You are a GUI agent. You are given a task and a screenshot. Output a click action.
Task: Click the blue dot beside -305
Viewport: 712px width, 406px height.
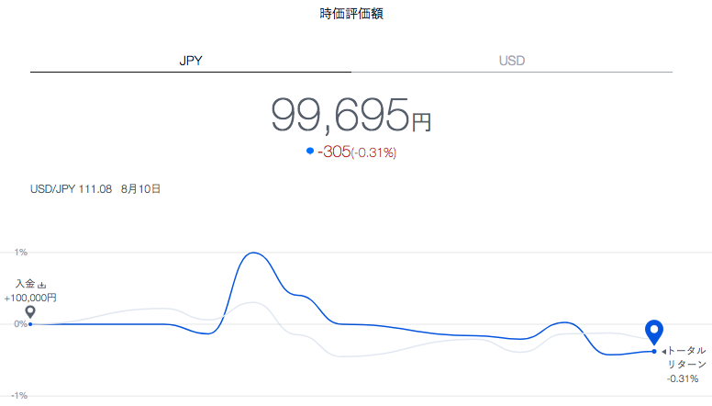point(310,151)
